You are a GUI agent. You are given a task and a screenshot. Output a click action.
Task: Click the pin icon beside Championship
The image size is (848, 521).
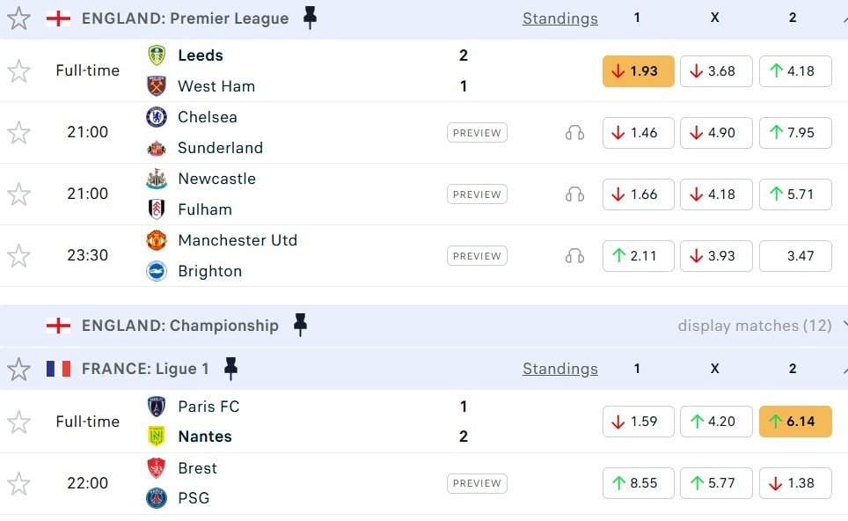point(300,325)
